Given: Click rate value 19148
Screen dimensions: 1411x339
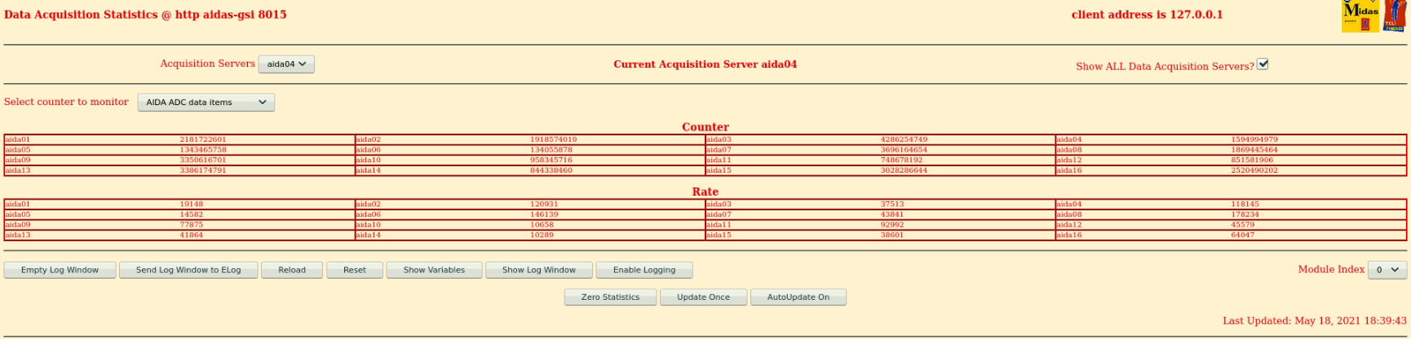Looking at the screenshot, I should (192, 205).
